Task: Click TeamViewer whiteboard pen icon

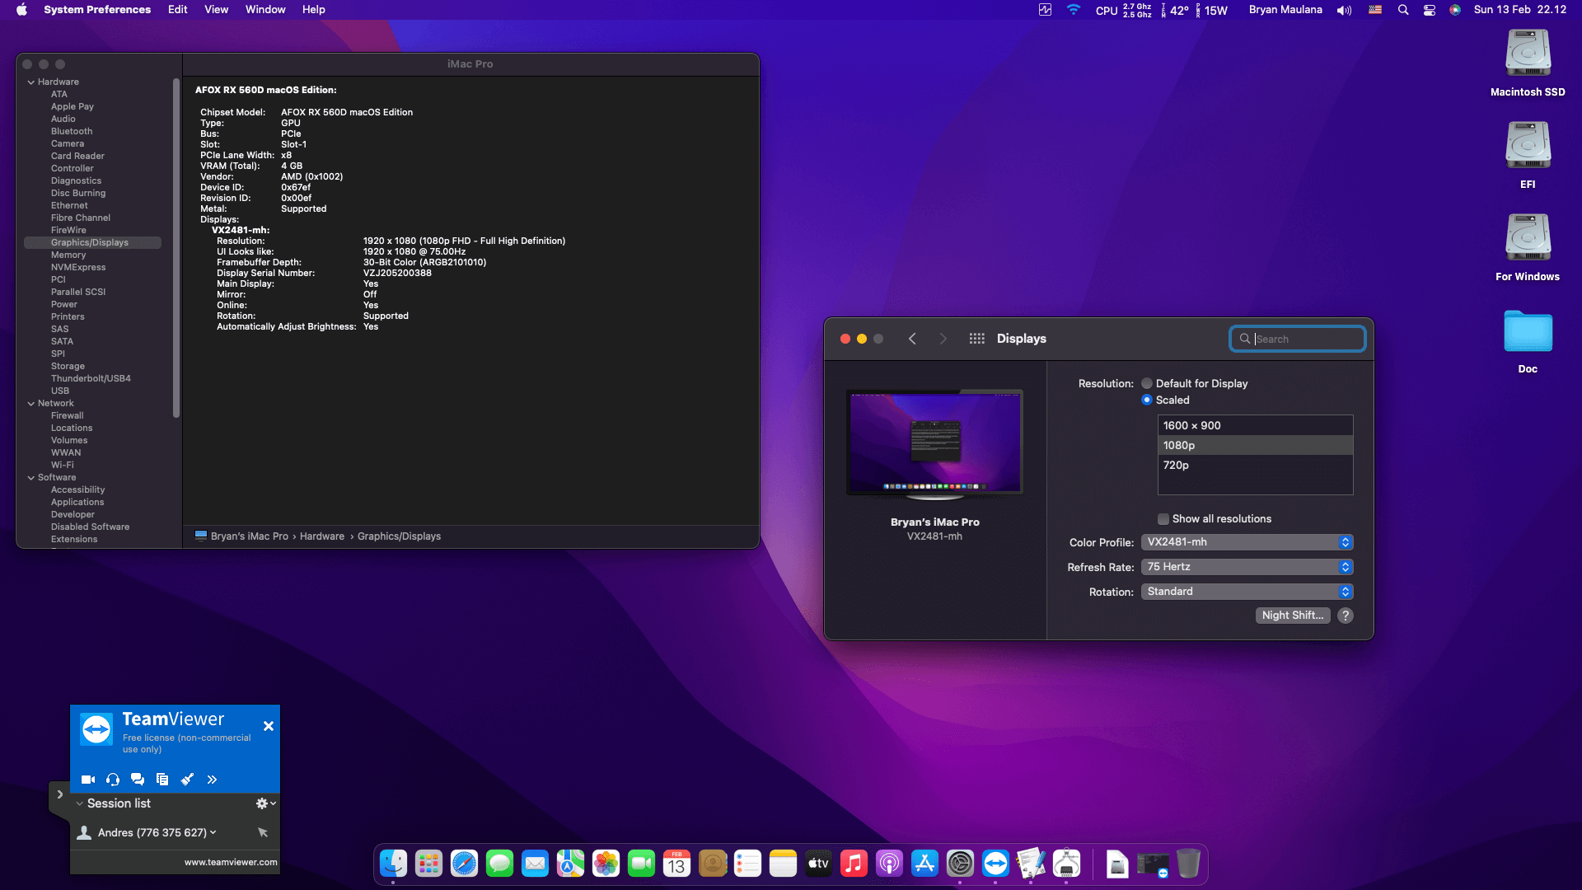Action: tap(187, 780)
